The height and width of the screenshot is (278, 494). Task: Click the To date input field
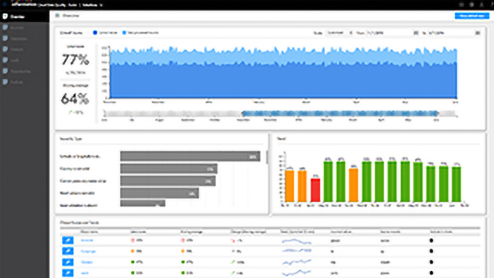point(451,33)
